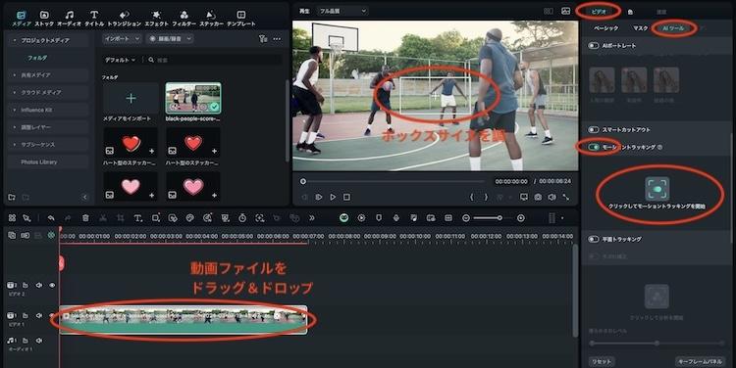Open the playback quality フル品質 dropdown
The width and height of the screenshot is (736, 368).
coord(342,11)
